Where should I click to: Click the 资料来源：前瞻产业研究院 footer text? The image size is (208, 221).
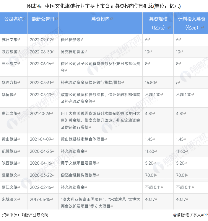pyautogui.click(x=25, y=215)
